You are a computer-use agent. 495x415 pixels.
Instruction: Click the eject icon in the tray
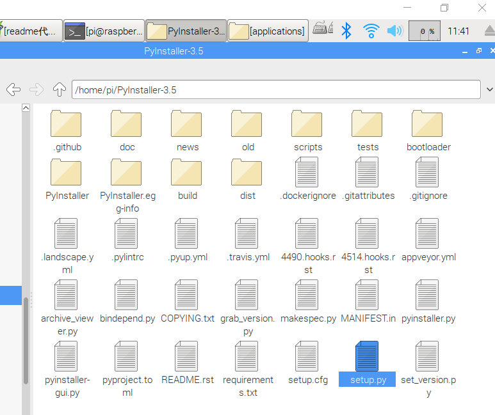pos(490,31)
